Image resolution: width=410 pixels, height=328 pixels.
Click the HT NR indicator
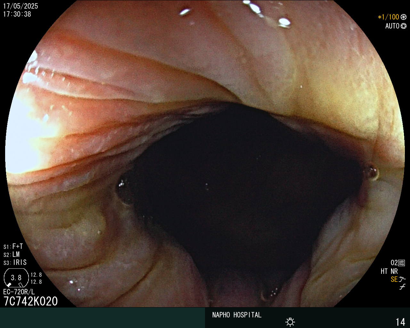coord(389,271)
